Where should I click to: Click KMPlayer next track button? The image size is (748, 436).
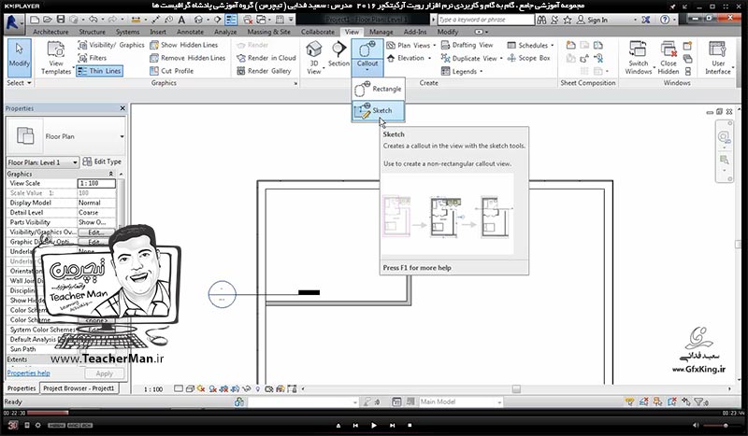coord(392,425)
